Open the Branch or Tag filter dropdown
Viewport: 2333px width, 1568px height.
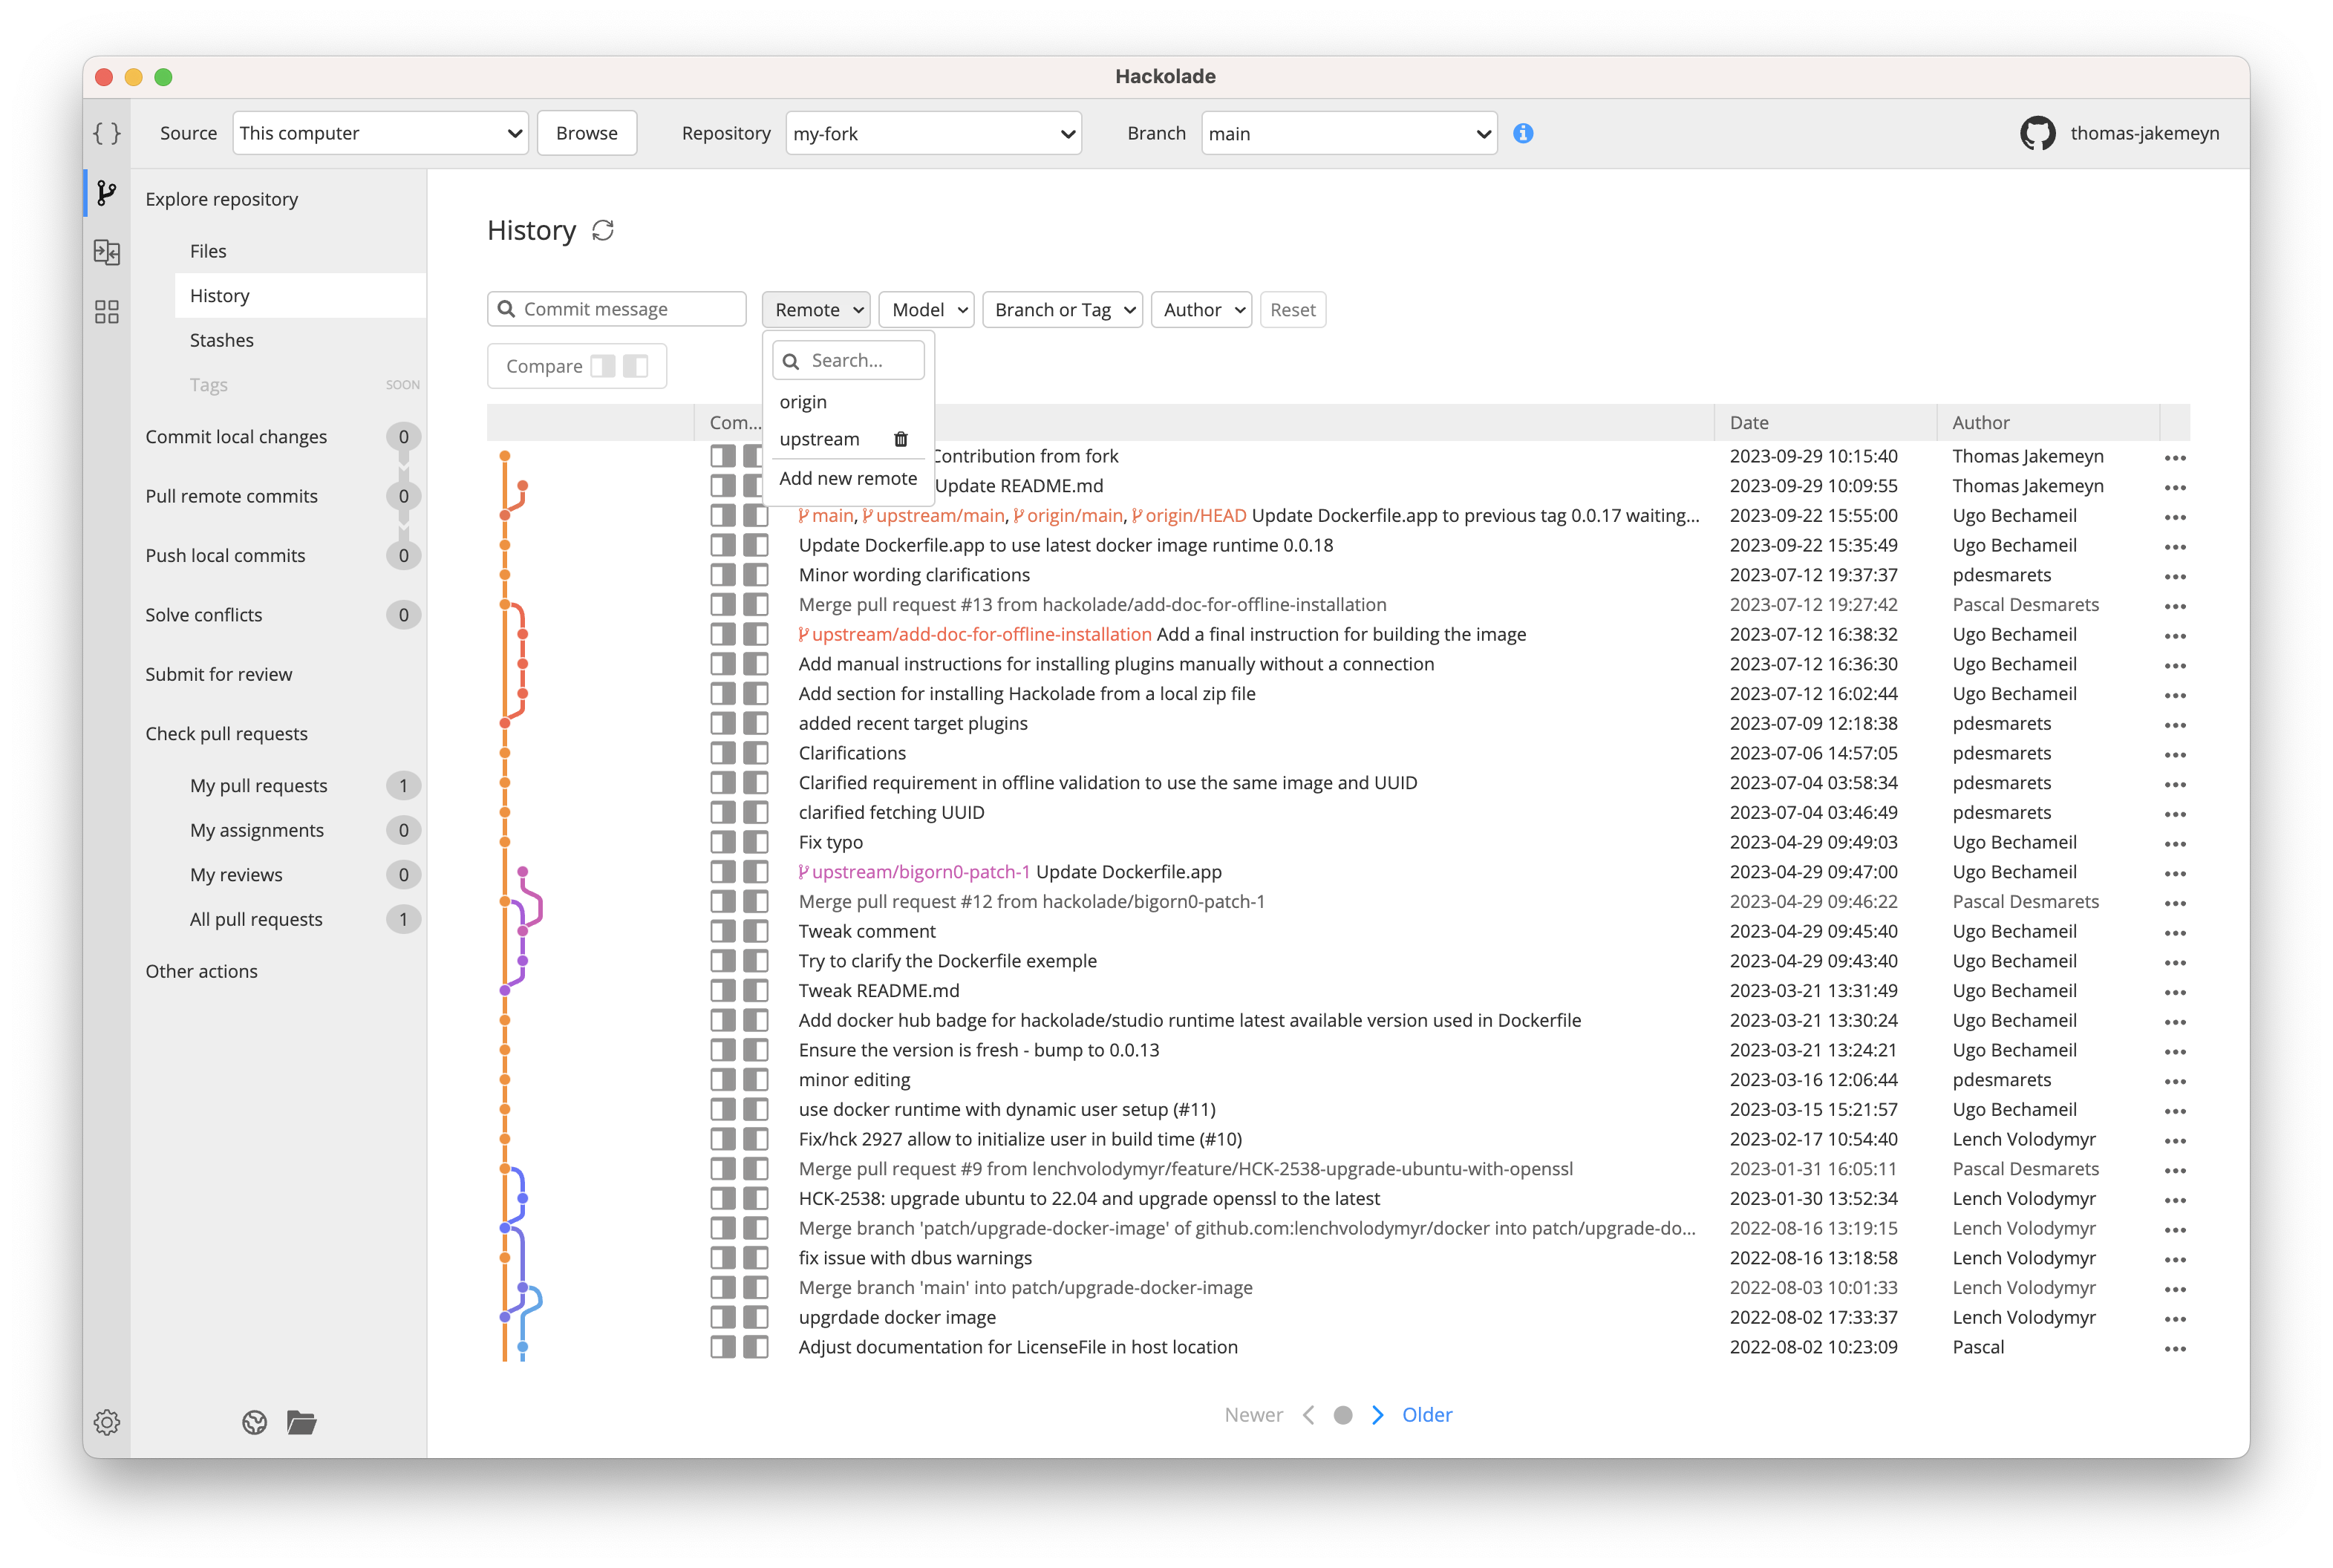(1063, 310)
